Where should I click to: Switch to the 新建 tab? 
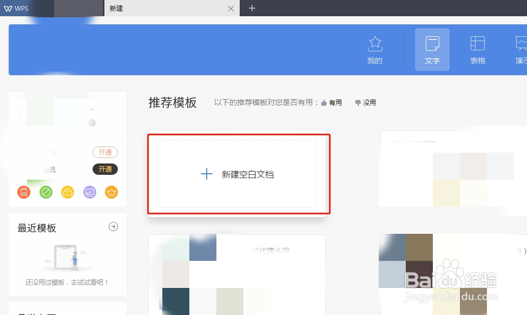116,8
